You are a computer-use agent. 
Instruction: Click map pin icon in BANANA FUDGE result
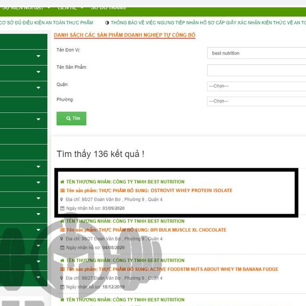pyautogui.click(x=62, y=278)
